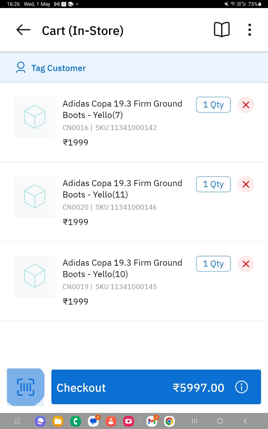
Task: Change the quantity for the Yello(11) boots
Action: (213, 184)
